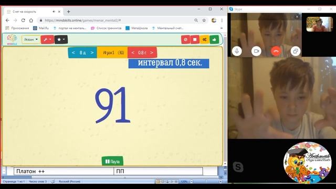Open Ментальный счет bookmark
Viewport: 336px width, 189px height.
[x=167, y=28]
